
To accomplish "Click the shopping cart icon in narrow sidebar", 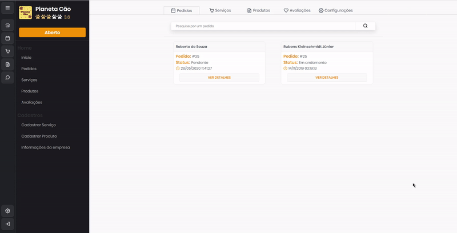I will [7, 51].
